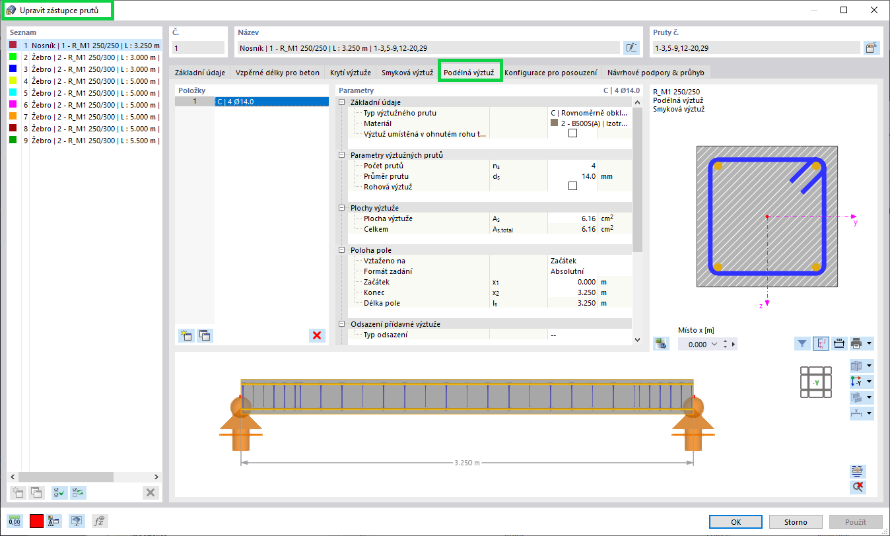Collapse the 'Parametry výztužných prutů' section
Screen dimensions: 890x536
342,154
